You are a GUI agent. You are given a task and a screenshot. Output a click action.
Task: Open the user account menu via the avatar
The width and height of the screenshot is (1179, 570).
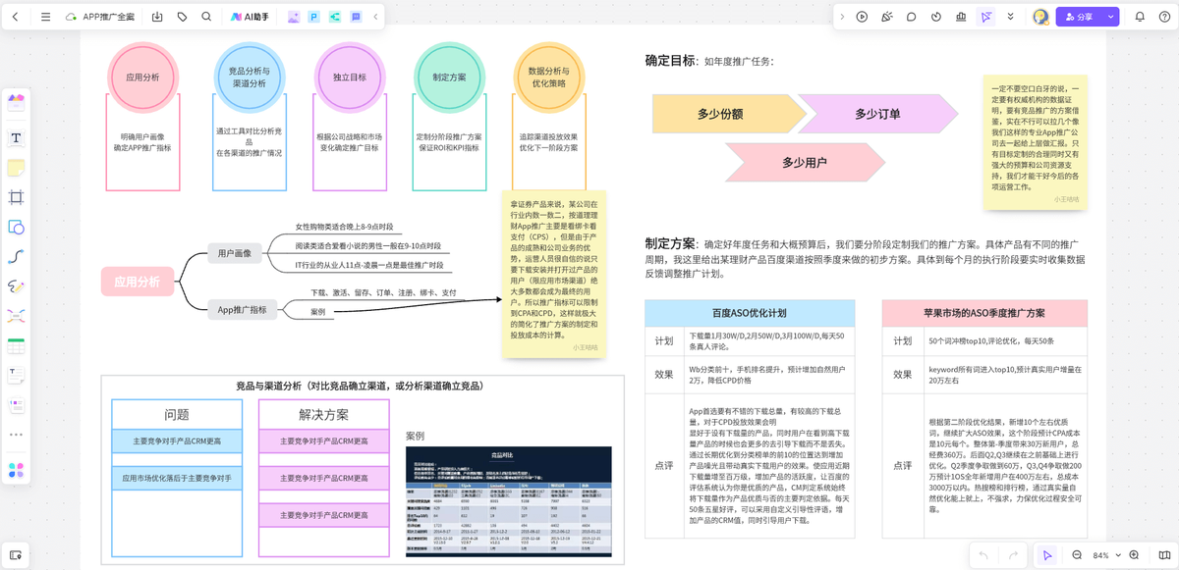point(1039,16)
